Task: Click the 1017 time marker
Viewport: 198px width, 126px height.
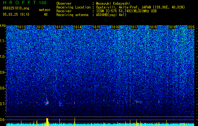Action: click(134, 27)
